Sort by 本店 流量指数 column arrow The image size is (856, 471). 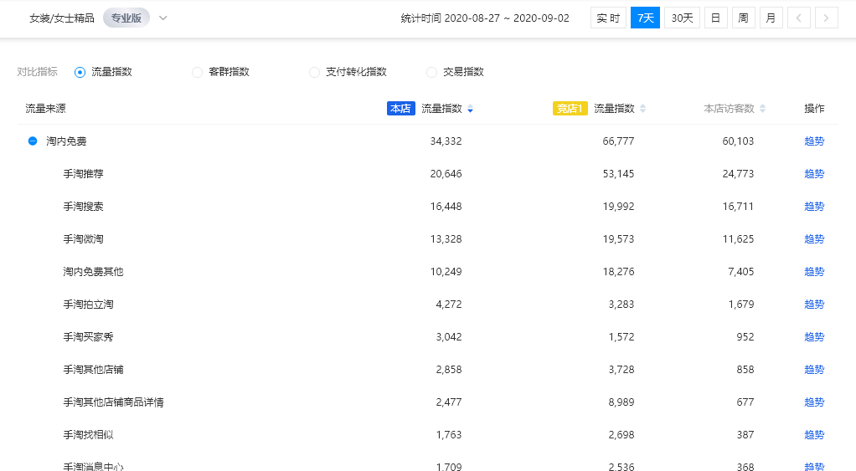click(x=470, y=109)
